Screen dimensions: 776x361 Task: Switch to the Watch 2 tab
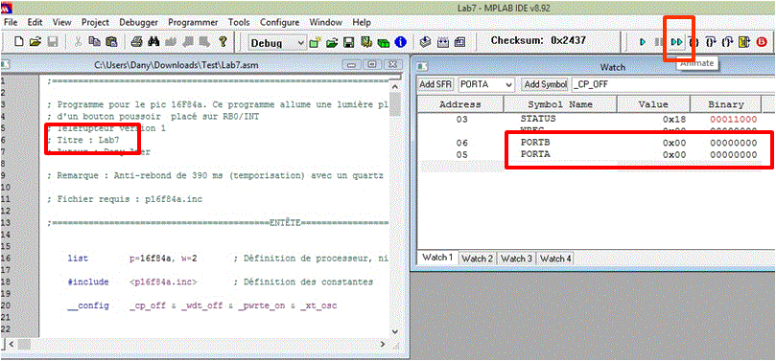477,259
